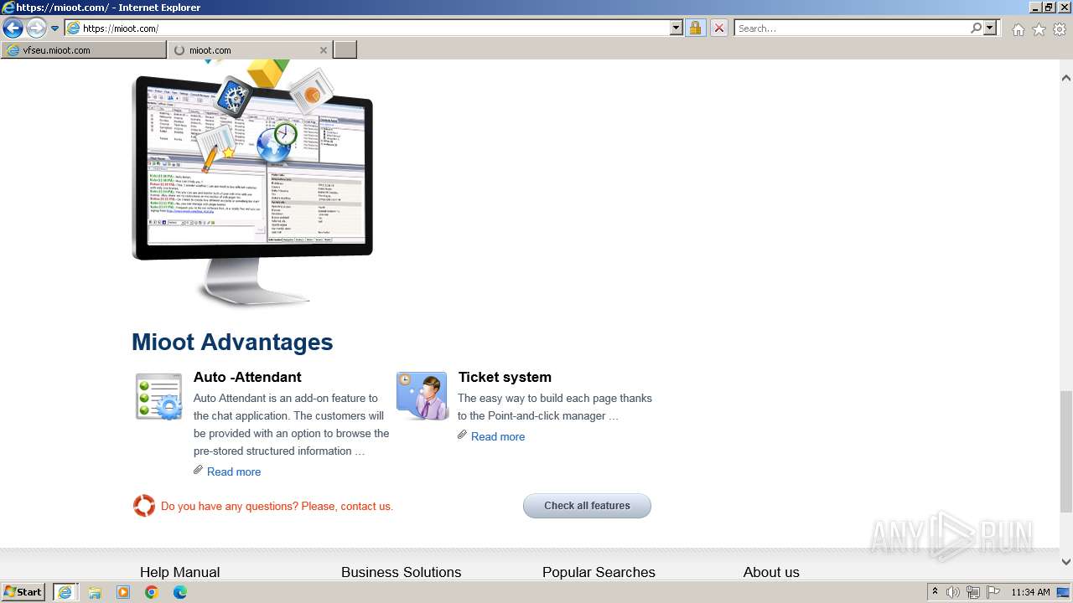Click the Internet Explorer taskbar icon
Image resolution: width=1073 pixels, height=603 pixels.
[65, 592]
